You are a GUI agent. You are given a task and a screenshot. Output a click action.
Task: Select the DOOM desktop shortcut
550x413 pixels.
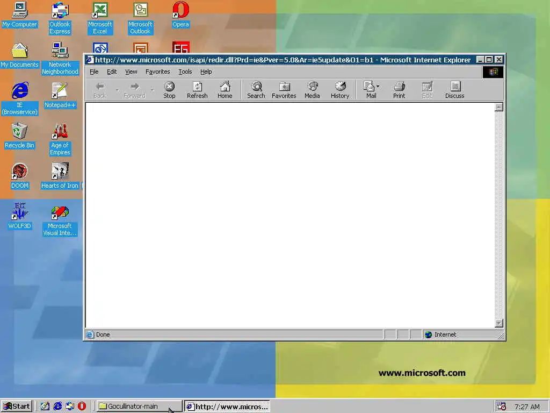coord(20,176)
